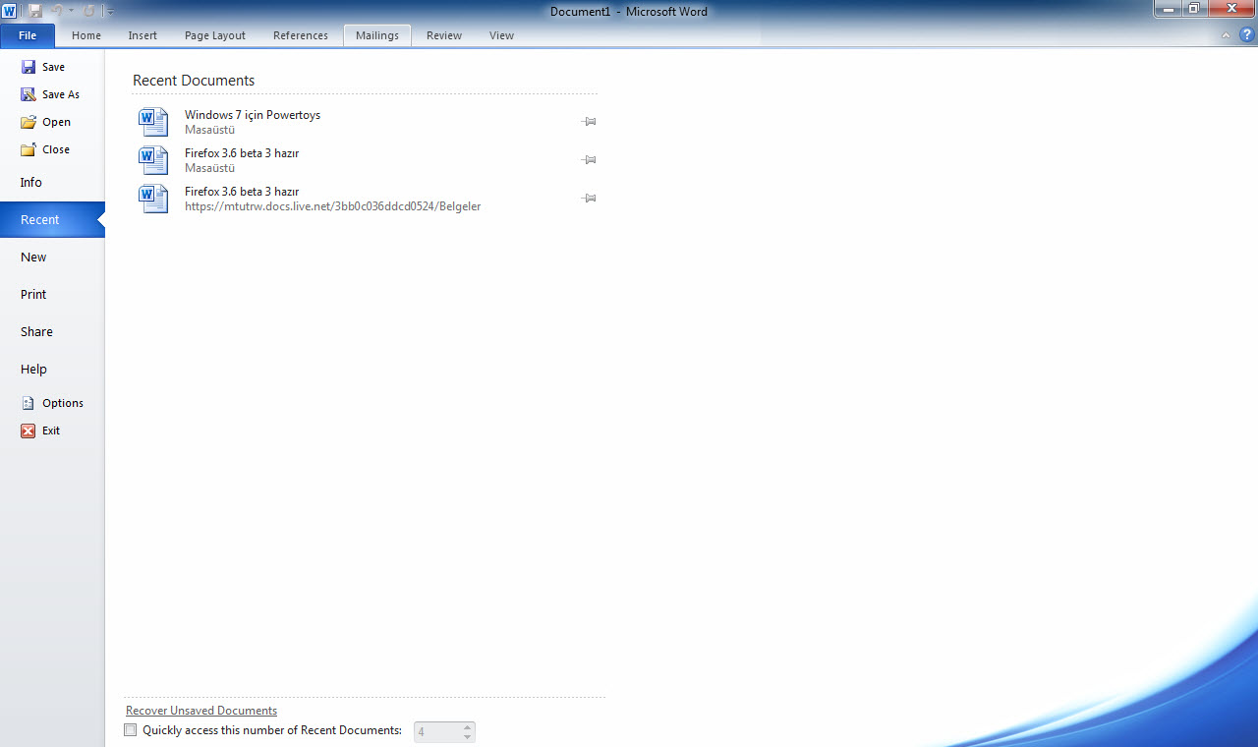Click the Open folder icon

29,122
